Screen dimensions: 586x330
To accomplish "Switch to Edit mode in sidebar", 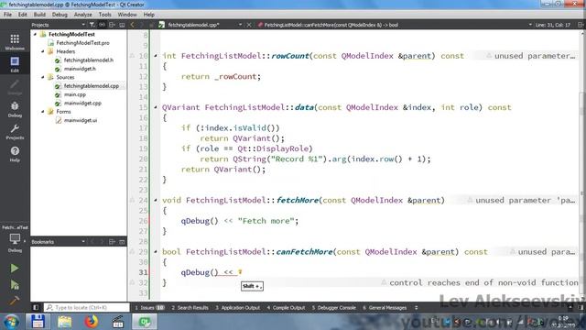I will click(x=15, y=64).
